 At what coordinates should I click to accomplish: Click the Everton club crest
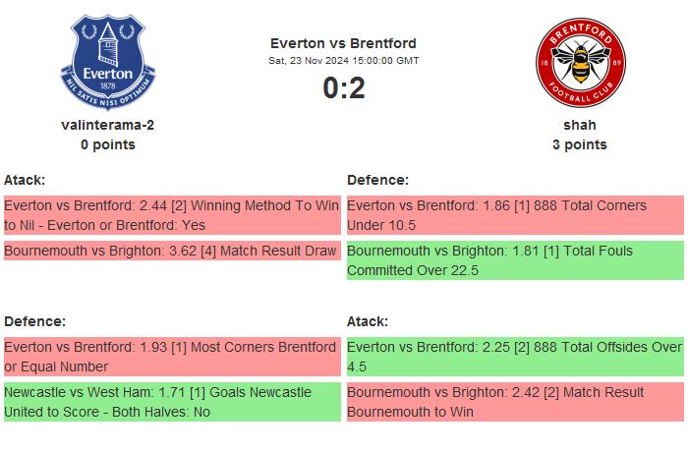click(x=108, y=63)
